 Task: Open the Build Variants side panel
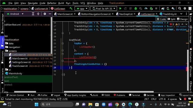pos(2,76)
